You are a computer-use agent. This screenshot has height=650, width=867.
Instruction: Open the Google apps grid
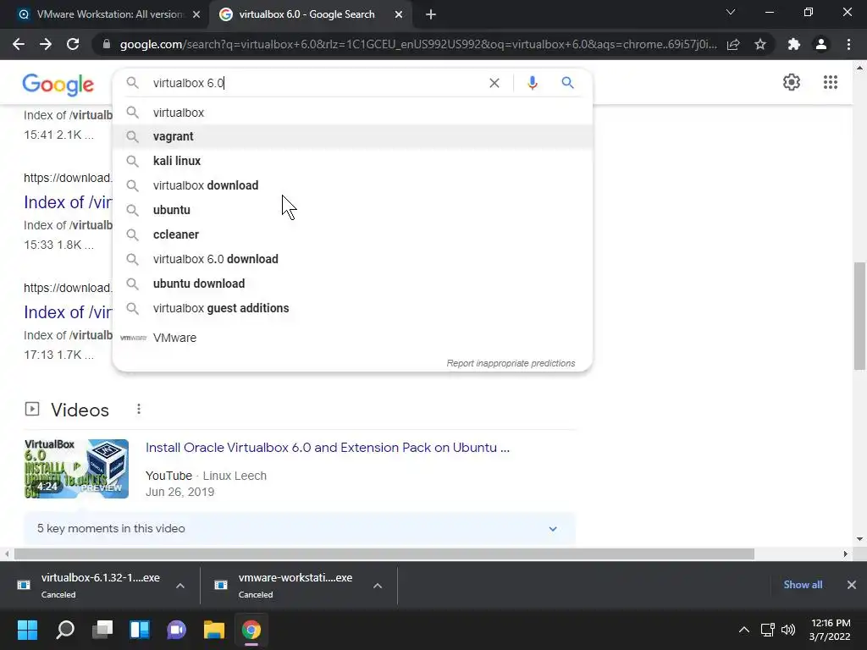coord(830,82)
